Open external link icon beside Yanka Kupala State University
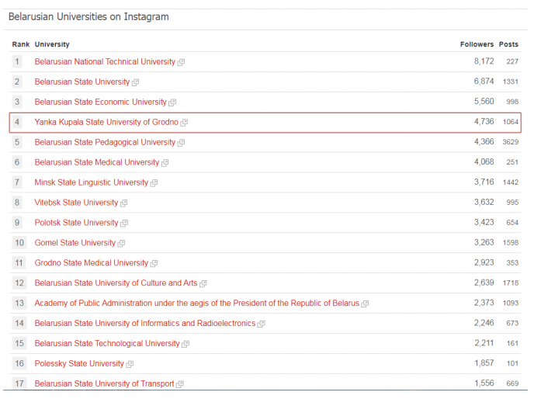 click(x=184, y=123)
